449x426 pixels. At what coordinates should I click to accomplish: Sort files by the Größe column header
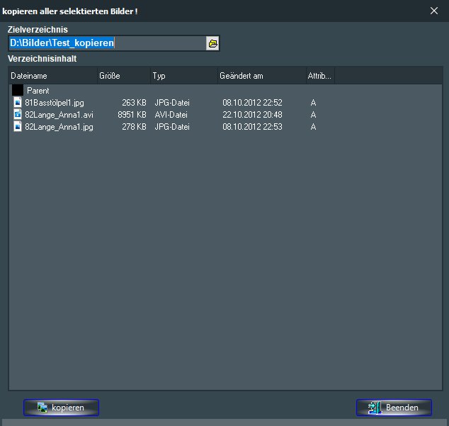[x=123, y=76]
